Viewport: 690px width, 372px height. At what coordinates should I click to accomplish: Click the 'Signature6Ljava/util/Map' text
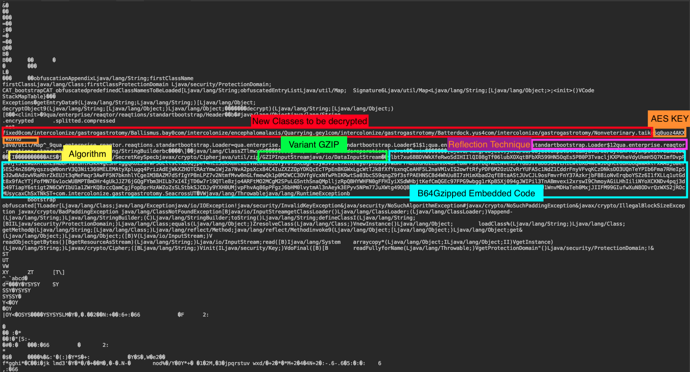tap(391, 91)
